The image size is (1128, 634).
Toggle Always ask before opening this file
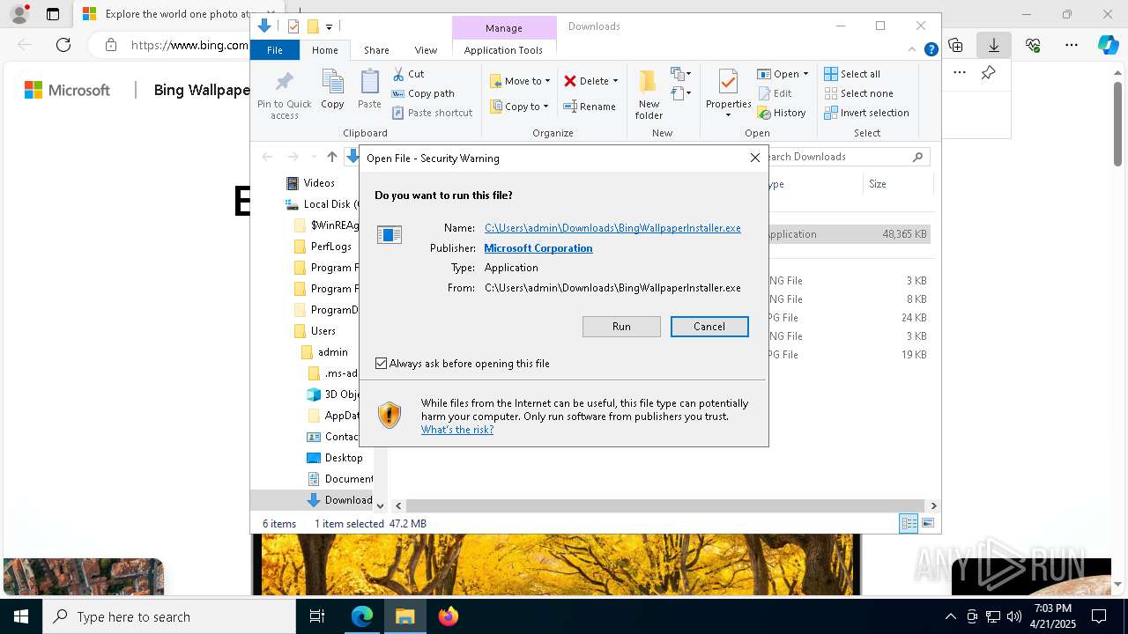coord(382,364)
